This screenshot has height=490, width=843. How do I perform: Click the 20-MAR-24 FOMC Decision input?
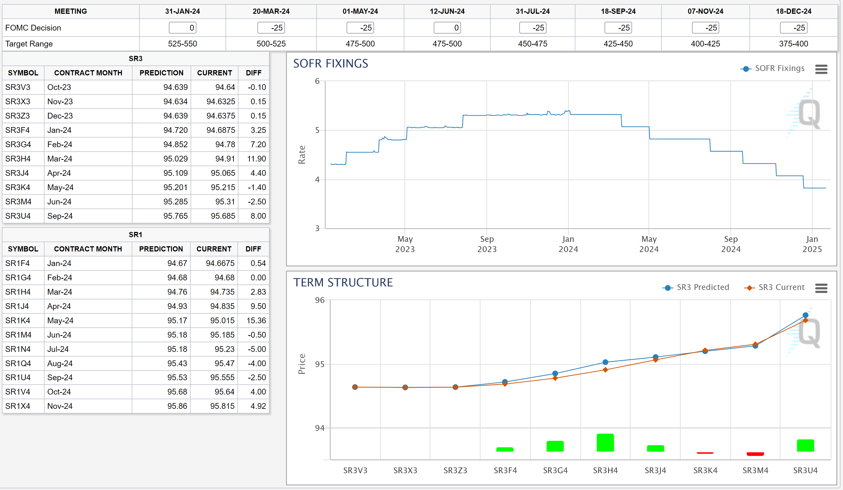pos(271,28)
